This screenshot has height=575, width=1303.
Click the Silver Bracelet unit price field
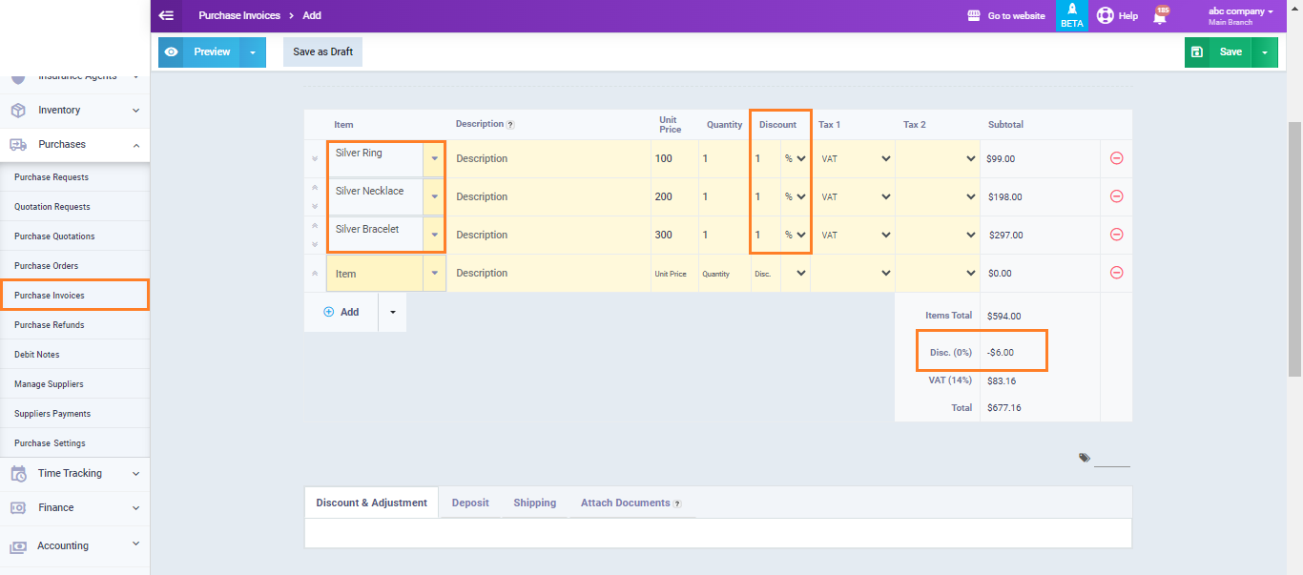(674, 236)
